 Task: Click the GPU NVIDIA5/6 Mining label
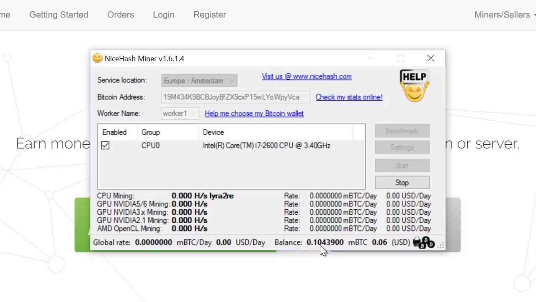133,204
